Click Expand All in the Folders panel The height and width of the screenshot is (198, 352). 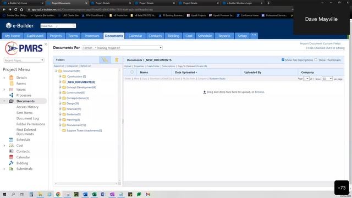pos(59,66)
